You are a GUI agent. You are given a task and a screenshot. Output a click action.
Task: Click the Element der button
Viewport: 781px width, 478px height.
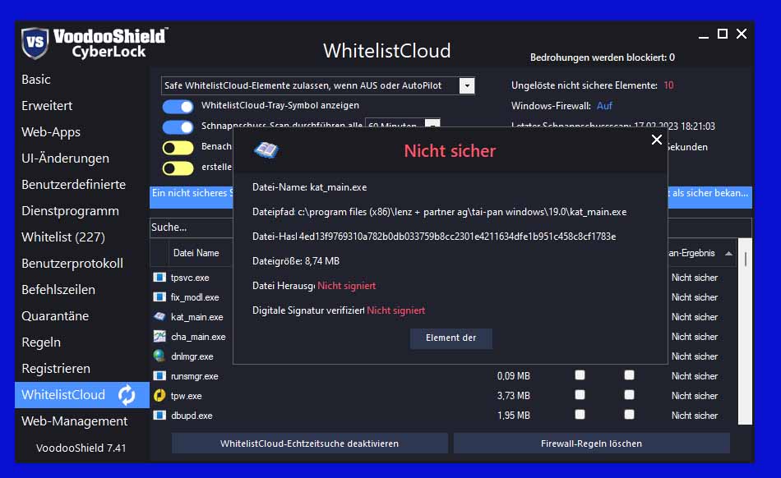[x=451, y=338]
